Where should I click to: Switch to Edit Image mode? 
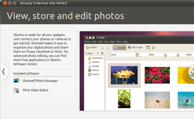pyautogui.click(x=135, y=47)
